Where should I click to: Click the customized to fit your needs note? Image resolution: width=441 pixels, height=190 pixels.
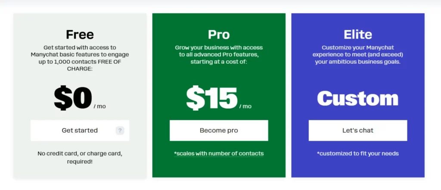point(357,153)
